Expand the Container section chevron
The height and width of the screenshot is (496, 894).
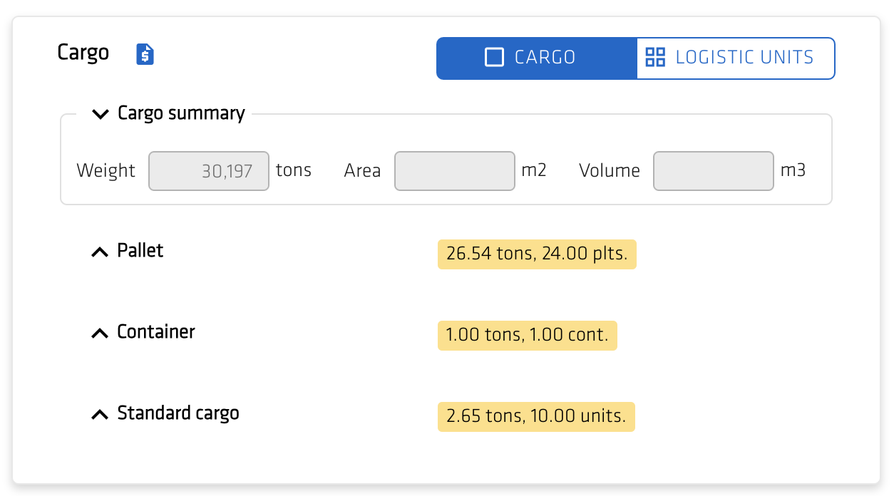tap(100, 334)
